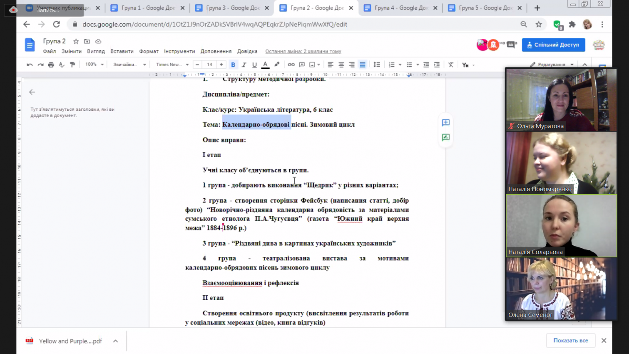Decrease indent
The width and height of the screenshot is (629, 354).
426,65
